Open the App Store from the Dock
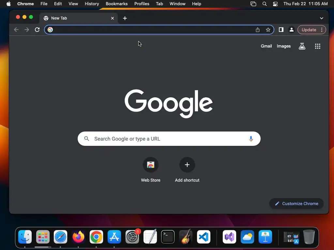Viewport: 334px width, 250px height. [x=114, y=237]
